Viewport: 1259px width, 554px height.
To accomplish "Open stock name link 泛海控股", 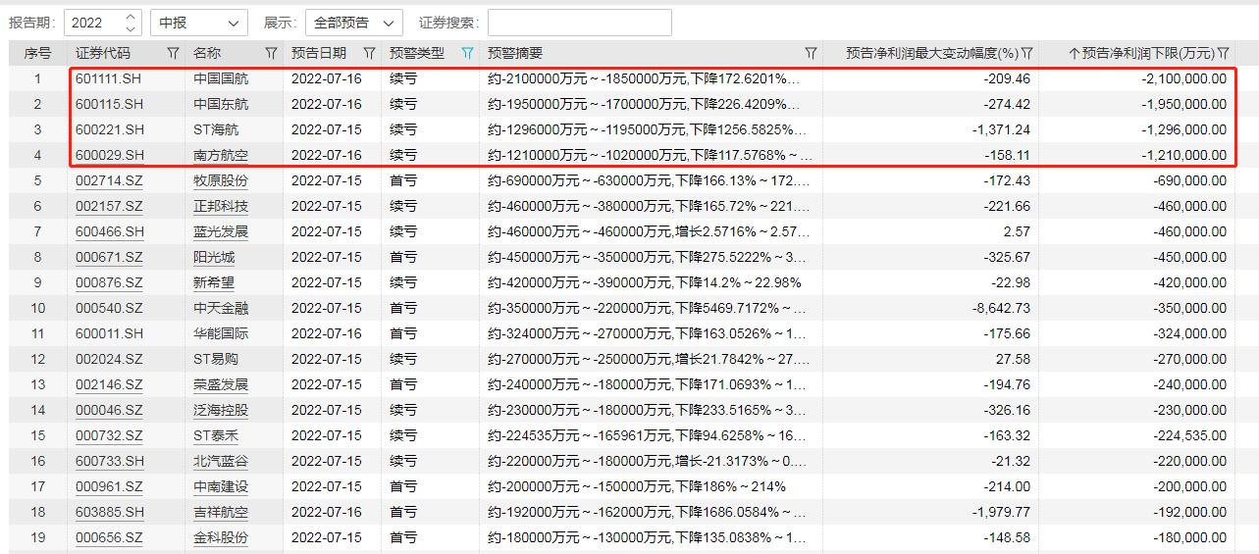I will coord(221,410).
